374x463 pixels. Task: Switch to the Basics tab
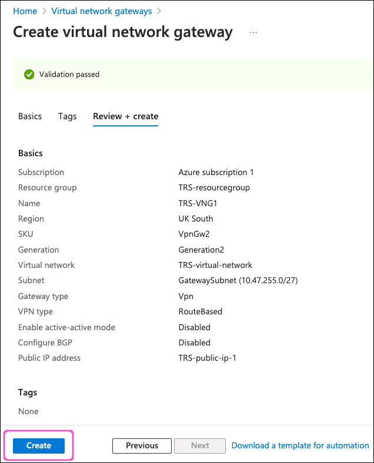[30, 116]
